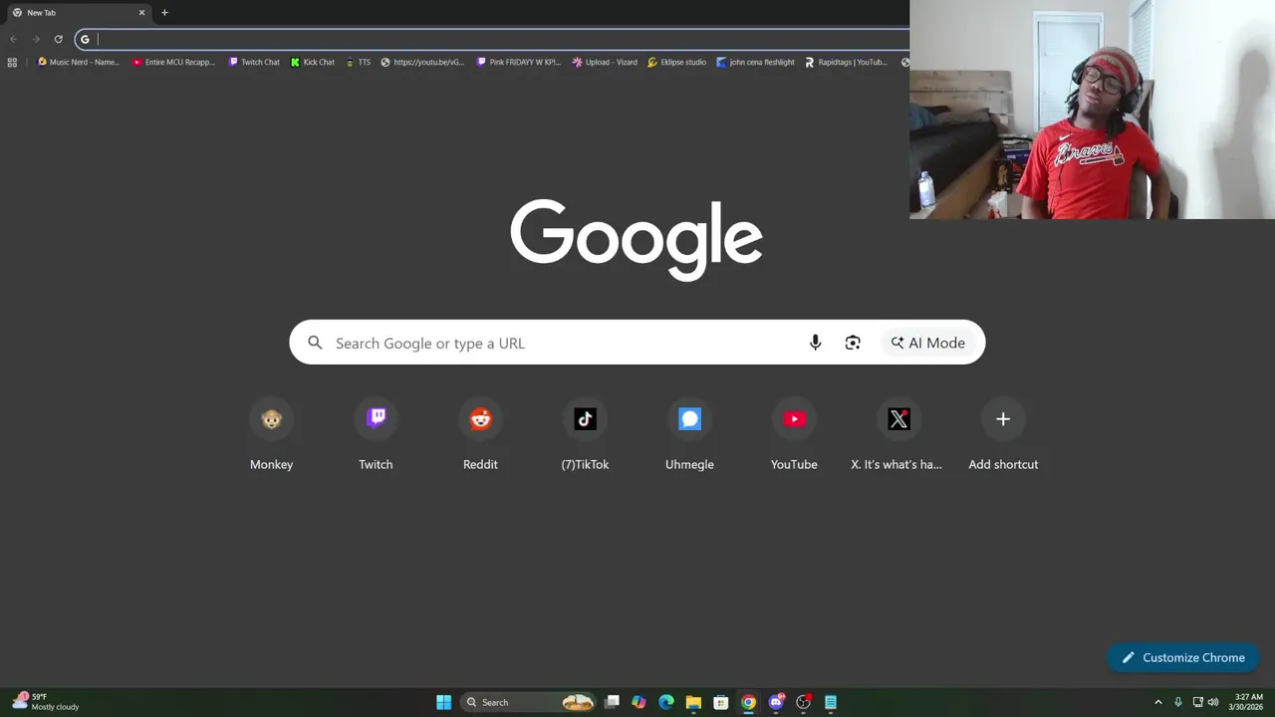Viewport: 1275px width, 717px height.
Task: Open the weather widget showing 59°F
Action: pyautogui.click(x=46, y=702)
